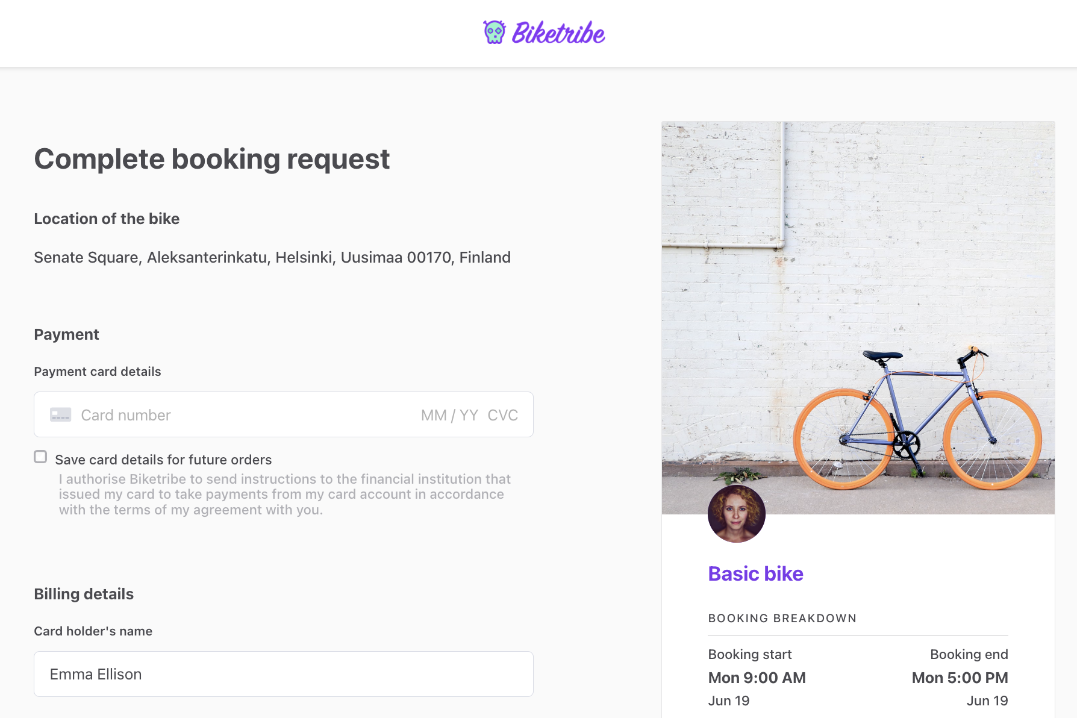The image size is (1077, 718).
Task: Click the "Save card details for future orders" label
Action: tap(163, 460)
